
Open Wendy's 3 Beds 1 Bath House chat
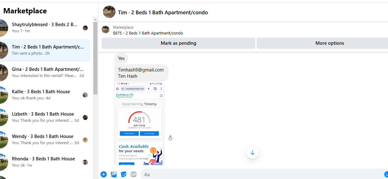(x=45, y=140)
